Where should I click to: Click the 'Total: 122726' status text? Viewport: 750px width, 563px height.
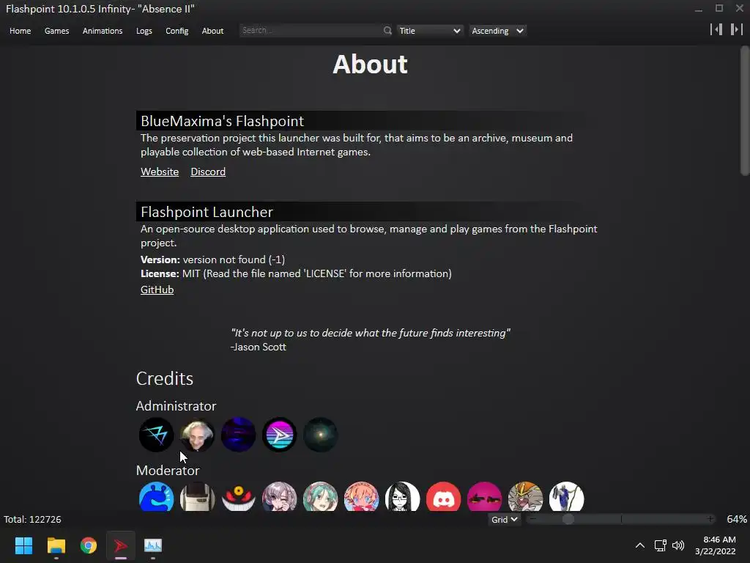[32, 520]
